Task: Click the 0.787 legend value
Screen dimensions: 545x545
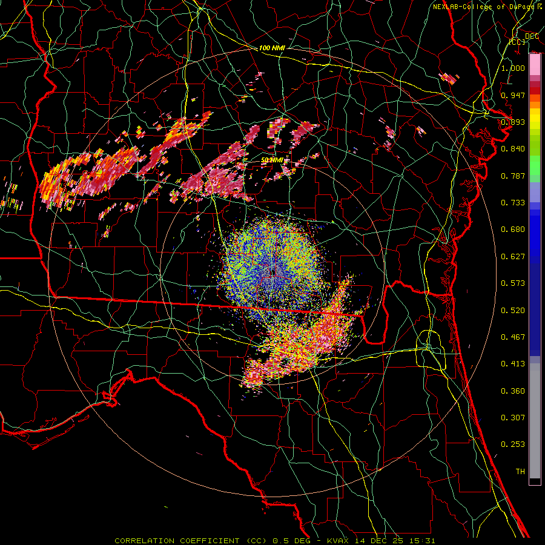Action: pos(513,176)
